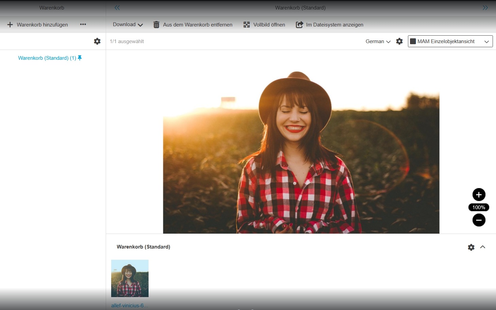Viewport: 496px width, 310px height.
Task: Open the three-dots more options menu
Action: coord(83,24)
